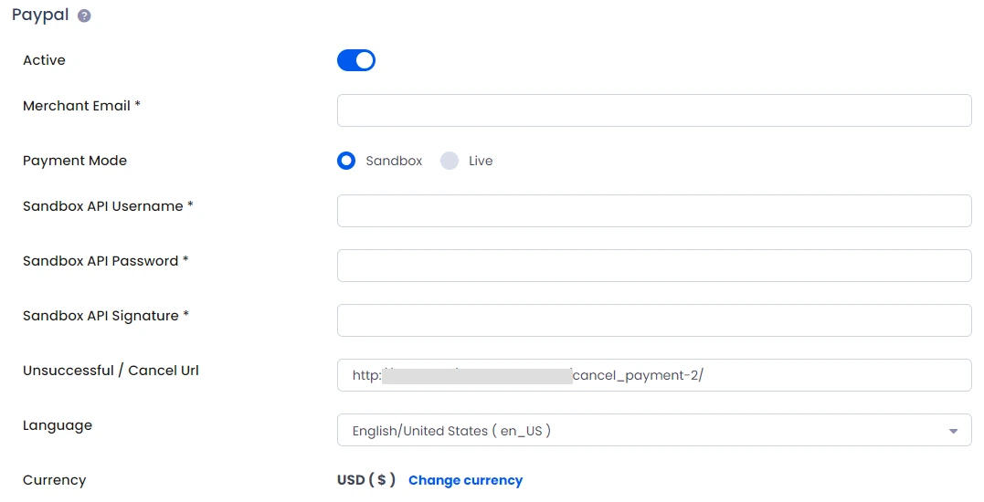Click the USD ( $ ) currency text
Viewport: 984px width, 502px height.
(365, 480)
